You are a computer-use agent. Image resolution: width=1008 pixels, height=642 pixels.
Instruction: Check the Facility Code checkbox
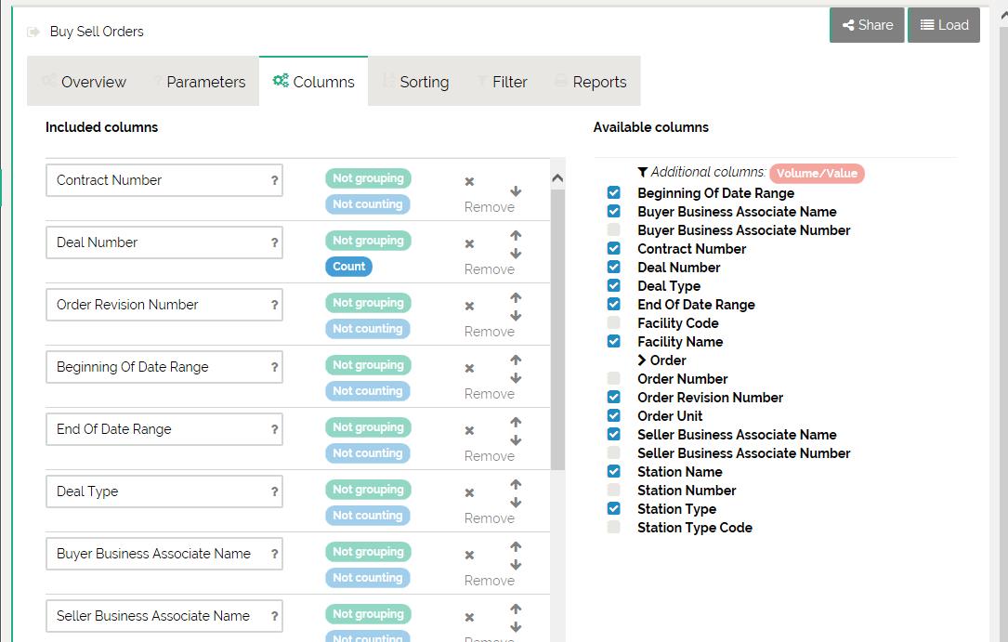(x=613, y=323)
